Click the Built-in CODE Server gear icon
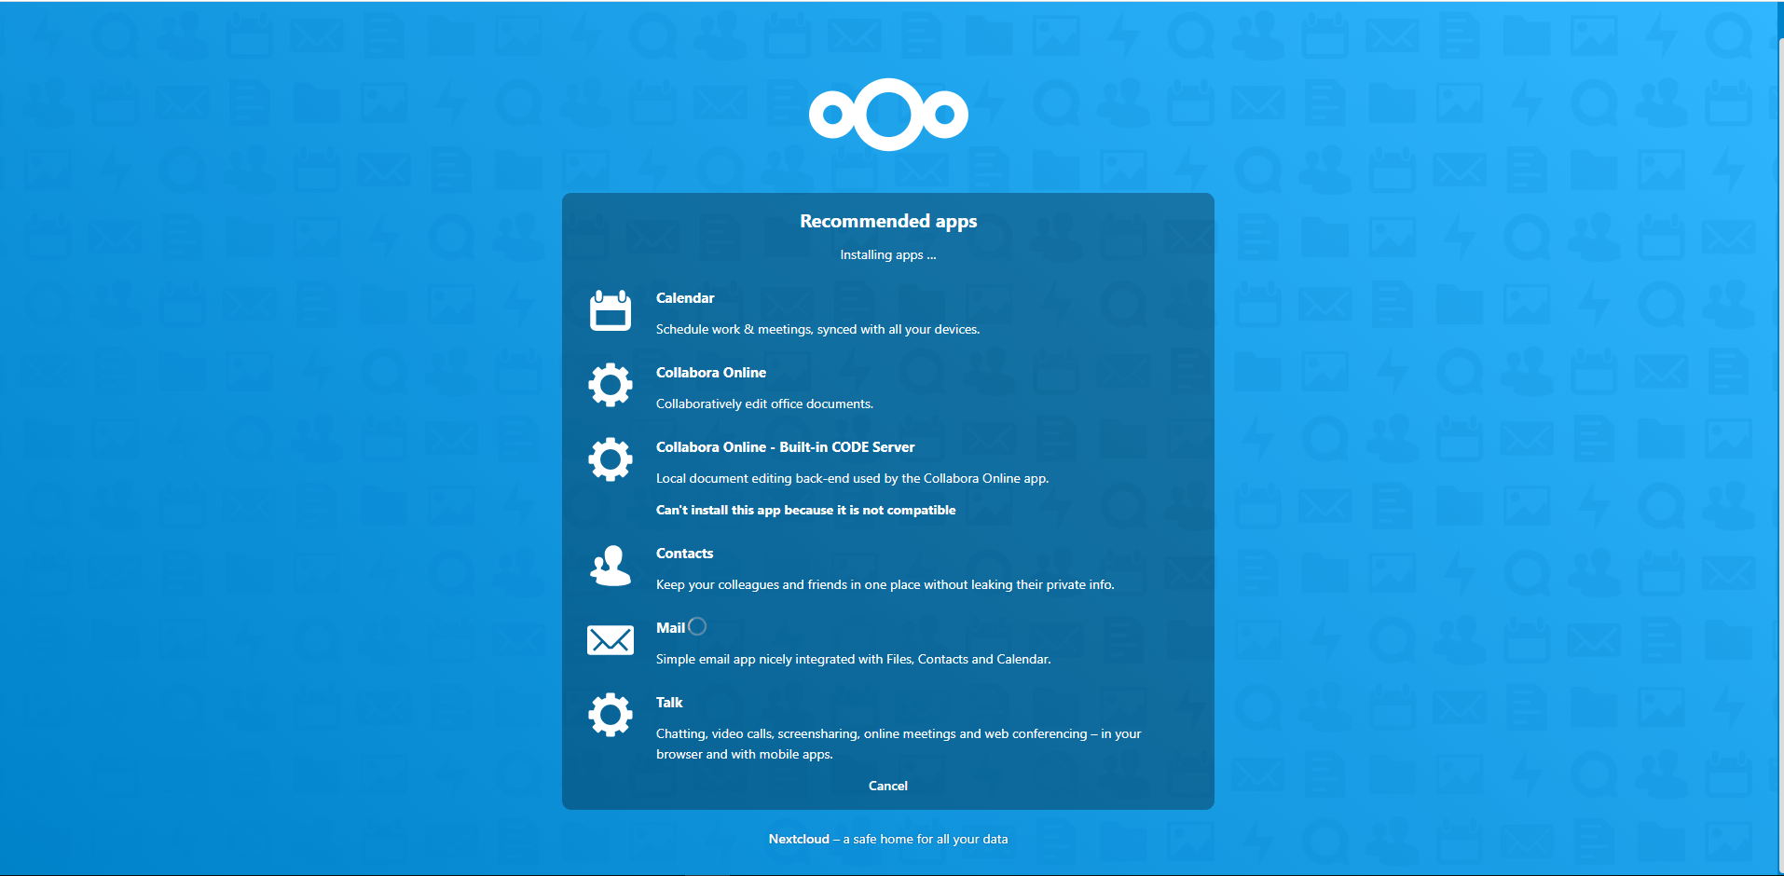Screen dimensions: 1784x876 tap(611, 459)
